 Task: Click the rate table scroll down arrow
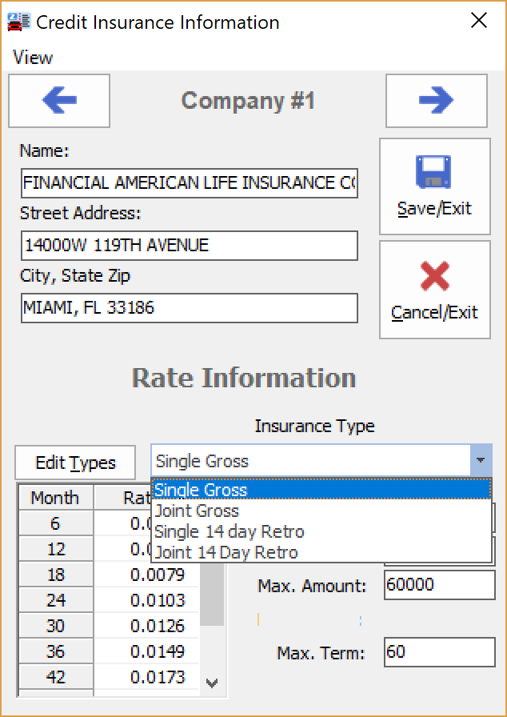click(x=211, y=683)
